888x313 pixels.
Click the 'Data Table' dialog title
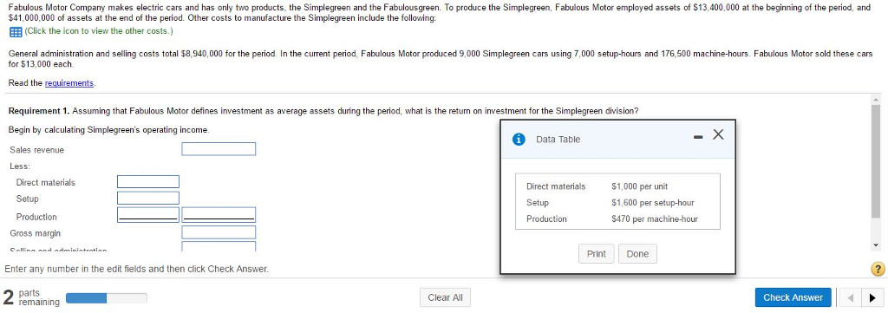coord(558,140)
